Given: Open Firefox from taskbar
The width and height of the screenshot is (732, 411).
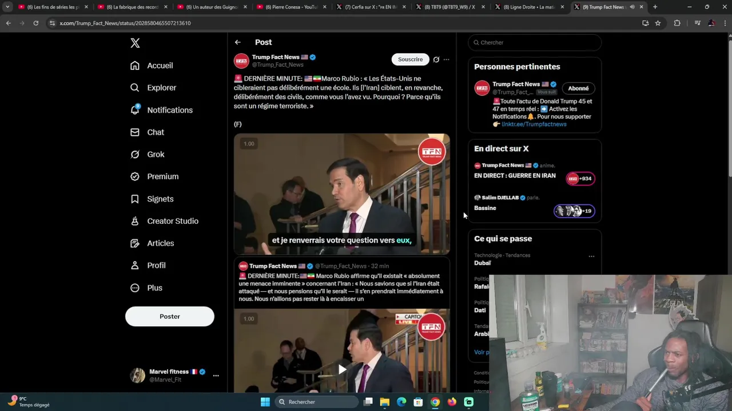Looking at the screenshot, I should pyautogui.click(x=452, y=402).
